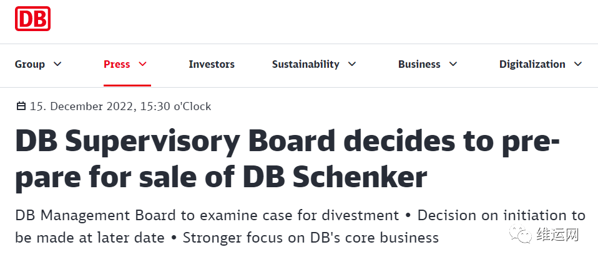
Task: Click the red DB logo
Action: tap(32, 19)
